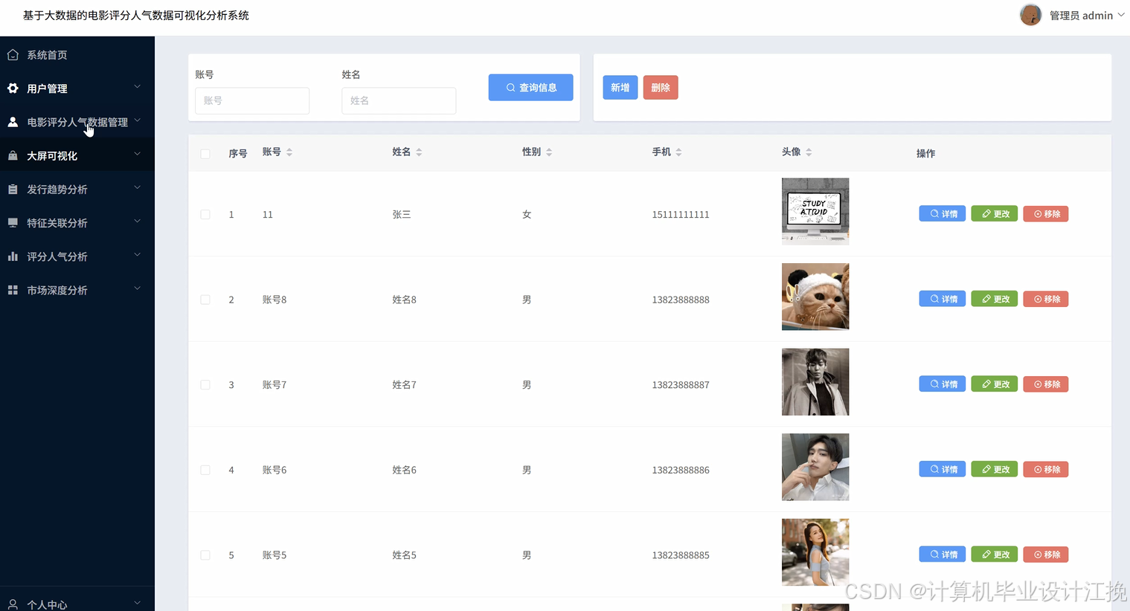Select the checkbox for row 账号7
This screenshot has height=611, width=1130.
pos(205,385)
